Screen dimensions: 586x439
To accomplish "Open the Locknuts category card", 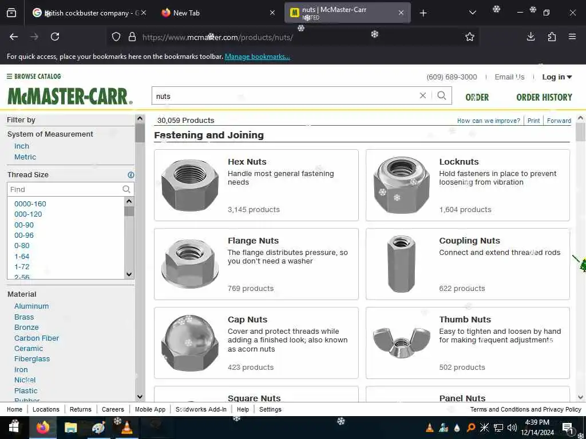I will (x=468, y=185).
